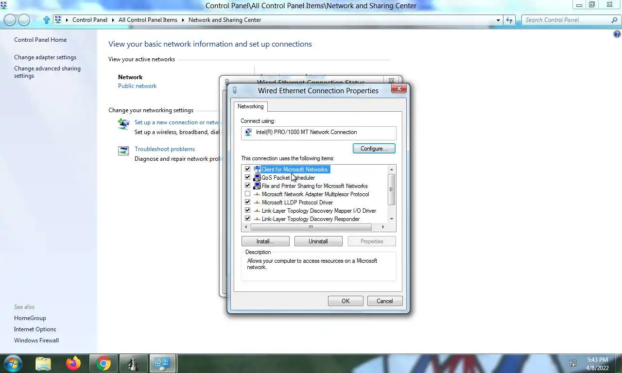Click the Topology Discovery Mapper icon
622x373 pixels.
pyautogui.click(x=257, y=211)
